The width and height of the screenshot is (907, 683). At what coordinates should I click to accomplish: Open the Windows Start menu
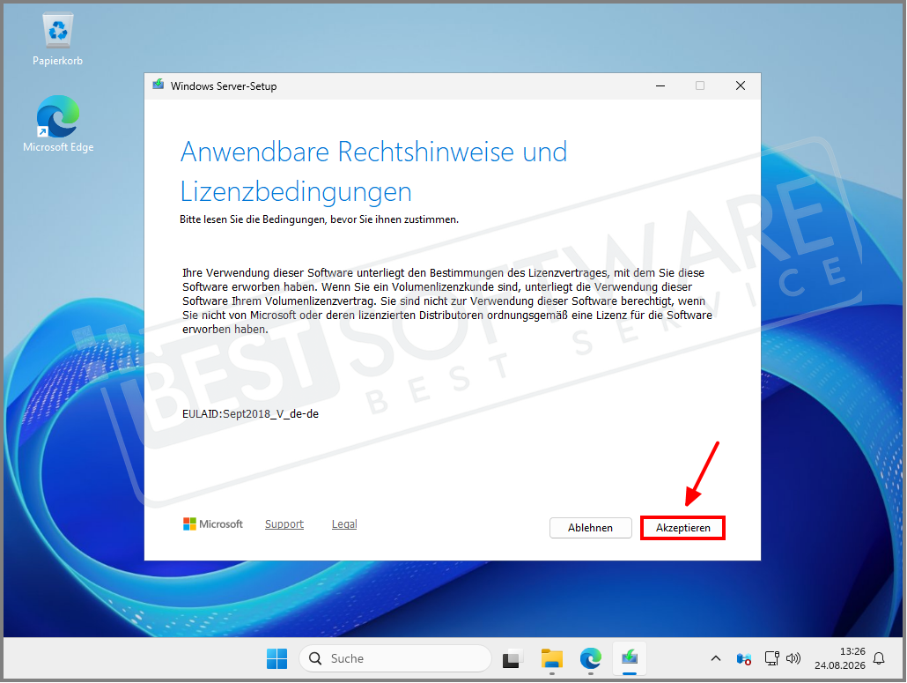click(x=277, y=658)
